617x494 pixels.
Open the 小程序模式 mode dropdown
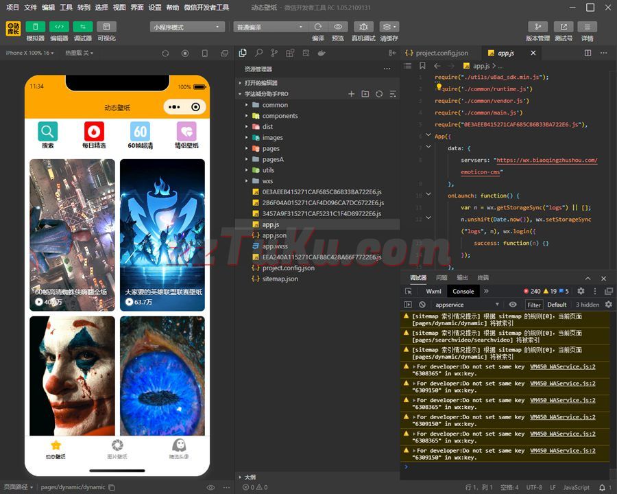[x=187, y=27]
